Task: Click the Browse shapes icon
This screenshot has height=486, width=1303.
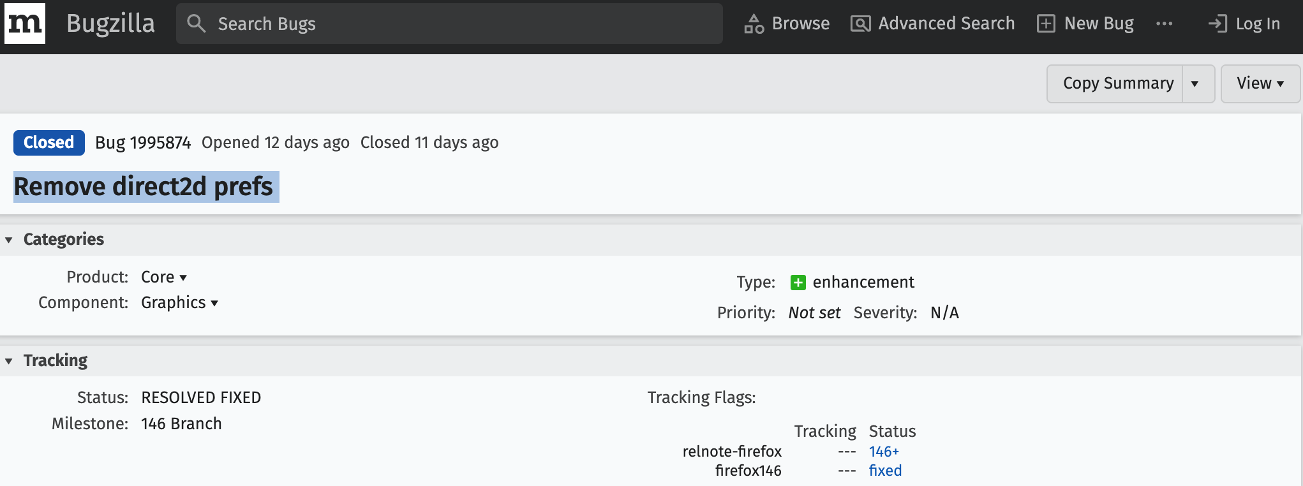Action: click(754, 24)
